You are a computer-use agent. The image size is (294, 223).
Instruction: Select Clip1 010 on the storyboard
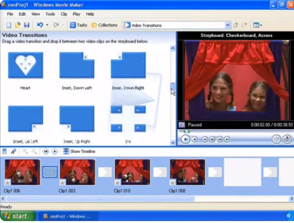pos(132,172)
